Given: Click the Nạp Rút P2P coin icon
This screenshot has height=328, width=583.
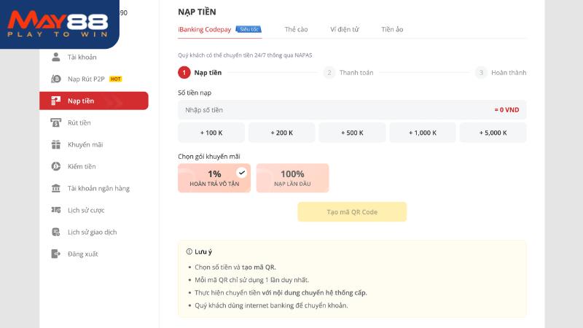Looking at the screenshot, I should (x=56, y=79).
